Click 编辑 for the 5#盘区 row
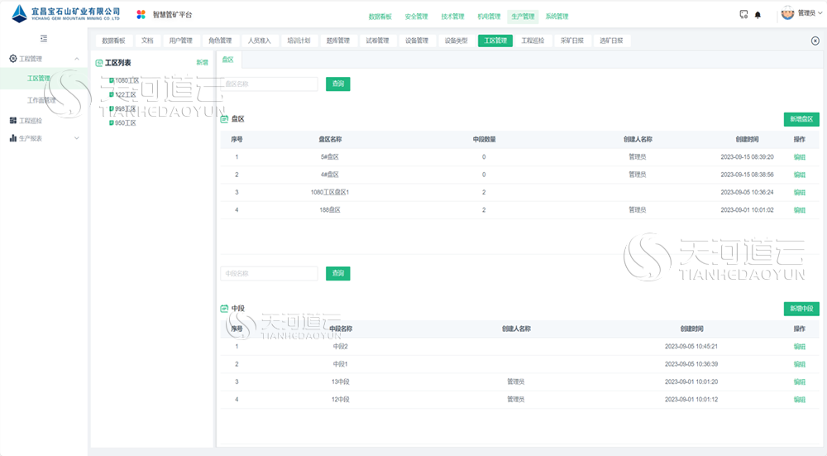The width and height of the screenshot is (827, 456). click(x=800, y=157)
